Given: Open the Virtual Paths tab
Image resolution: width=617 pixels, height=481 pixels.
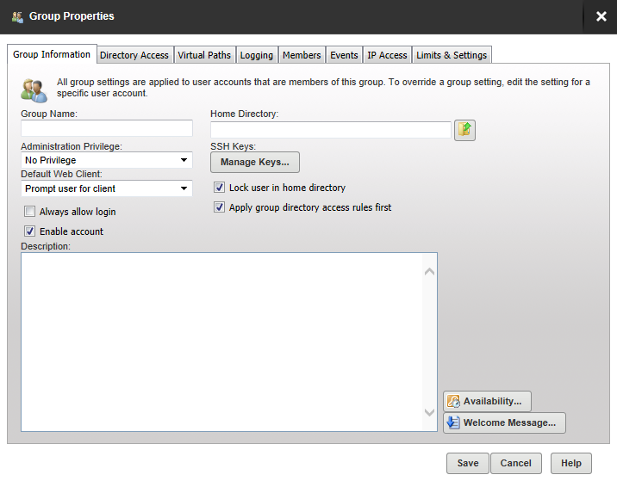Looking at the screenshot, I should pyautogui.click(x=204, y=55).
